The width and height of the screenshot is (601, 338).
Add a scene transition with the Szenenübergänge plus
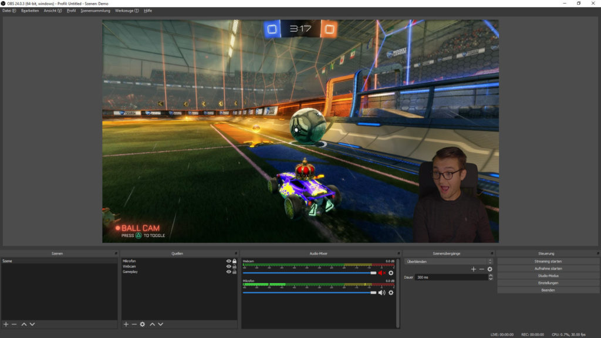(x=474, y=269)
